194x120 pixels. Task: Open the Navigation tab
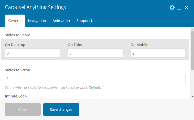tap(37, 21)
